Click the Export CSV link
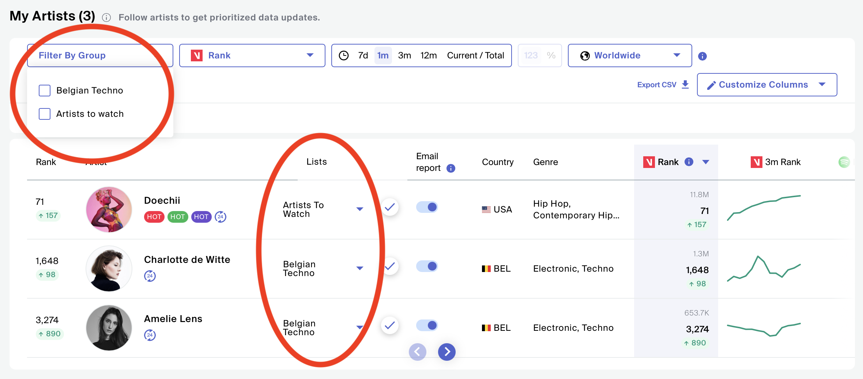Viewport: 863px width, 379px height. [x=656, y=85]
